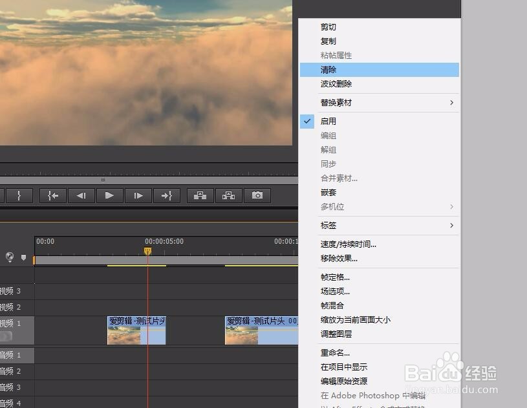This screenshot has width=527, height=408.
Task: Step back one frame
Action: tap(81, 195)
